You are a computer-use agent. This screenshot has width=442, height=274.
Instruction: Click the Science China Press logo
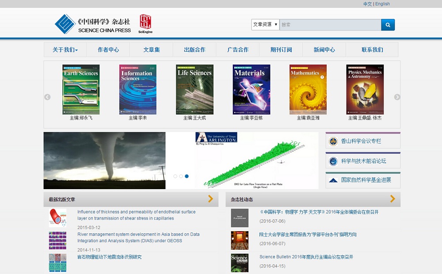coord(93,24)
